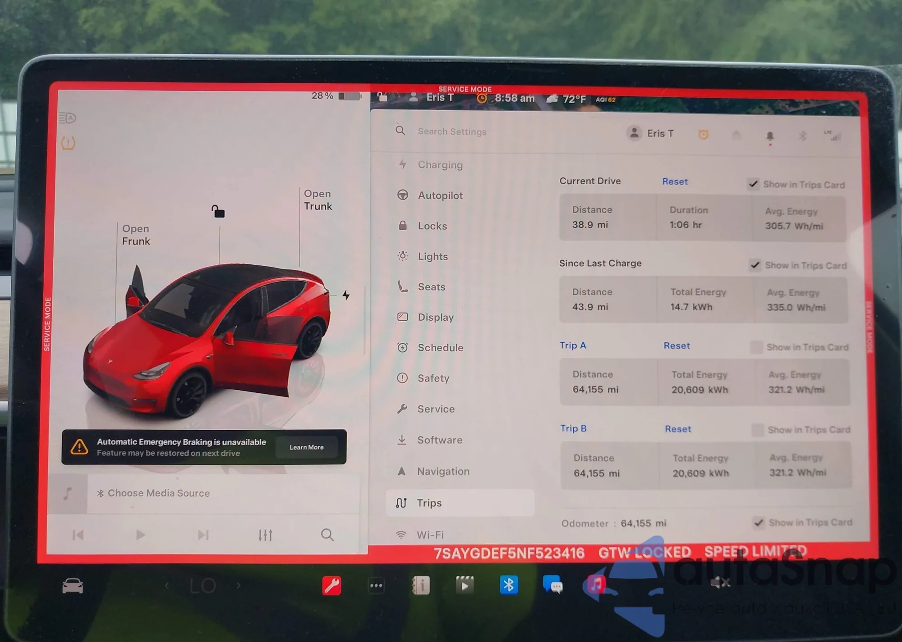This screenshot has width=902, height=642.
Task: Reset the Trip B counter
Action: tap(677, 429)
